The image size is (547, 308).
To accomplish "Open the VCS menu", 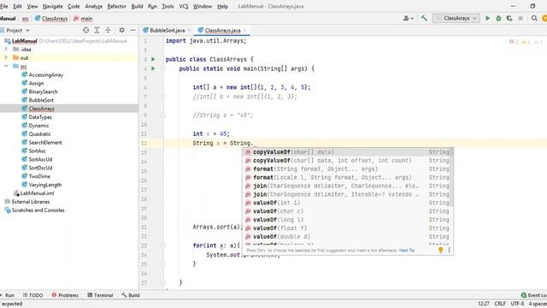I will click(184, 6).
